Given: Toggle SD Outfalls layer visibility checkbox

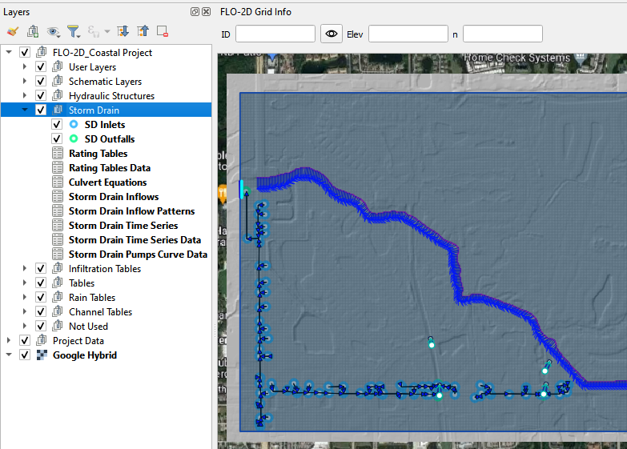Looking at the screenshot, I should (57, 139).
